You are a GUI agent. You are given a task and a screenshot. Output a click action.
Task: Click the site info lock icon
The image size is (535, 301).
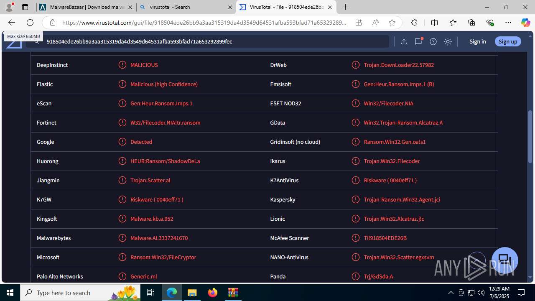[x=52, y=23]
